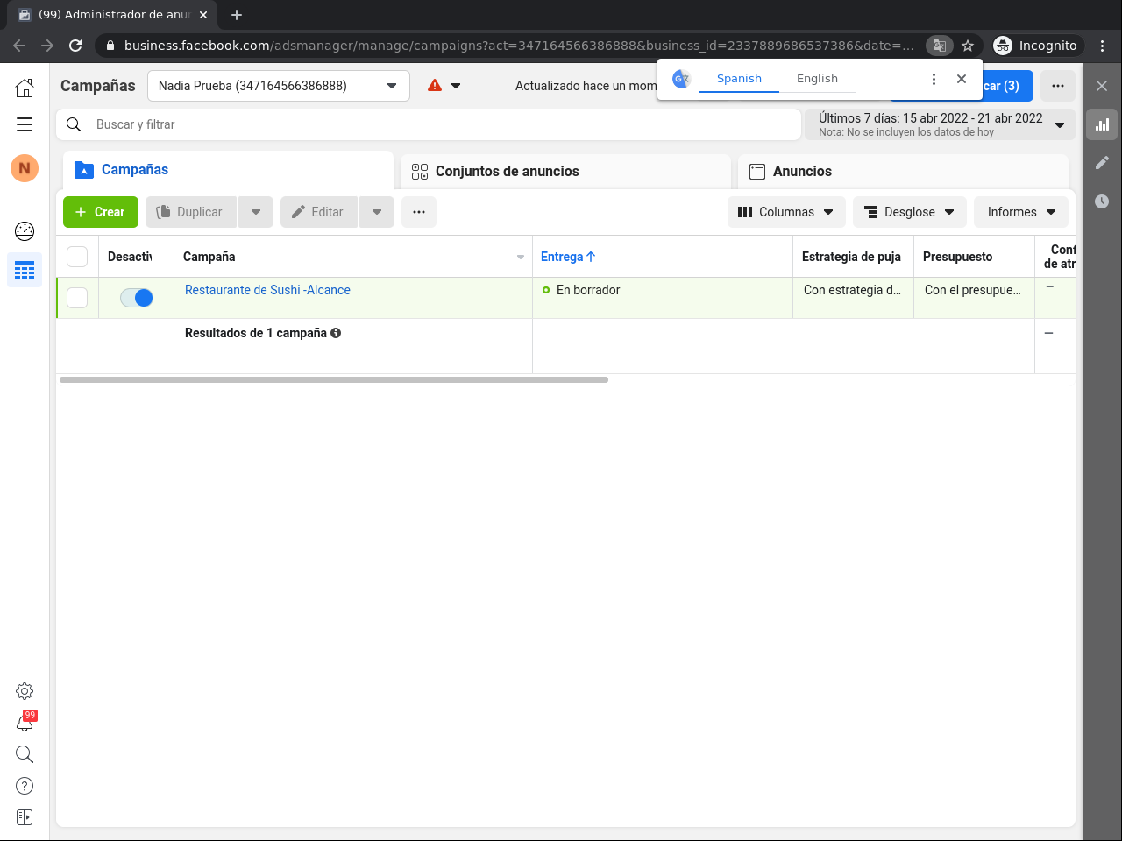The width and height of the screenshot is (1122, 841).
Task: Click the red warning triangle icon
Action: tap(435, 86)
